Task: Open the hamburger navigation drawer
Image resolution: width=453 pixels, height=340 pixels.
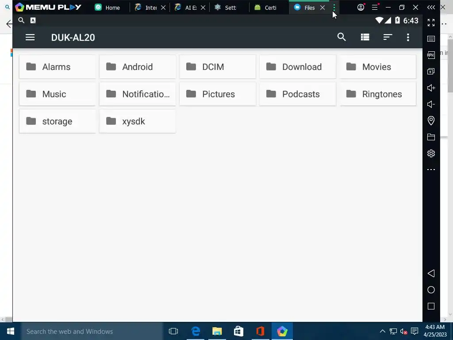Action: [x=30, y=37]
